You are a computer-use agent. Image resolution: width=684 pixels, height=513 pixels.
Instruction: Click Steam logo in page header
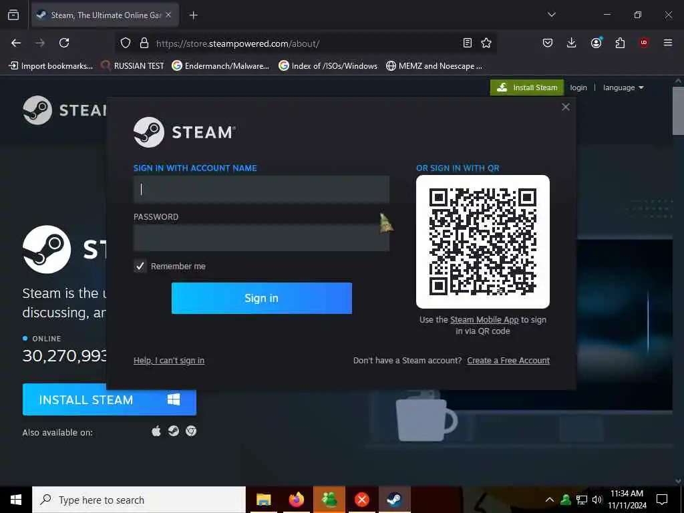(65, 110)
